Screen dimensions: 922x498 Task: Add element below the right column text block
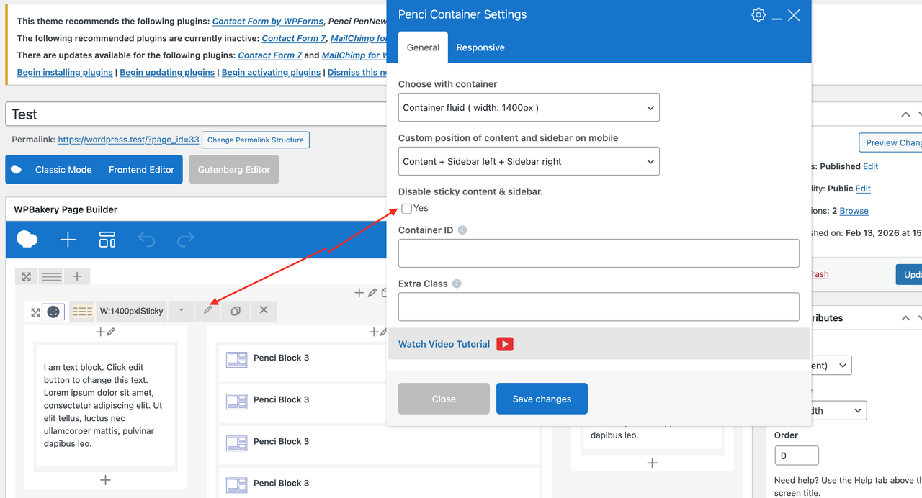click(x=652, y=463)
